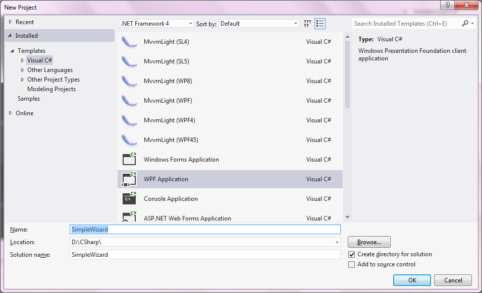Collapse the Installed section
Screen dimensions: 482x293
click(10, 36)
